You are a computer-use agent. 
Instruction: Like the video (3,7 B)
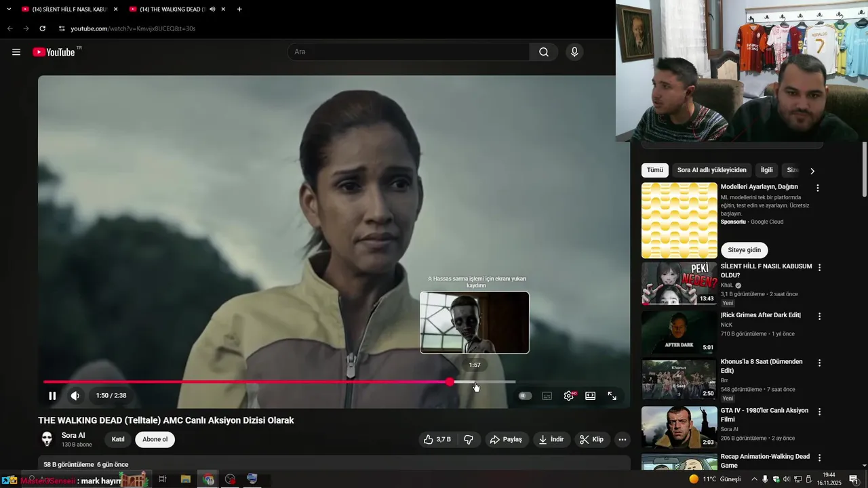pos(437,439)
